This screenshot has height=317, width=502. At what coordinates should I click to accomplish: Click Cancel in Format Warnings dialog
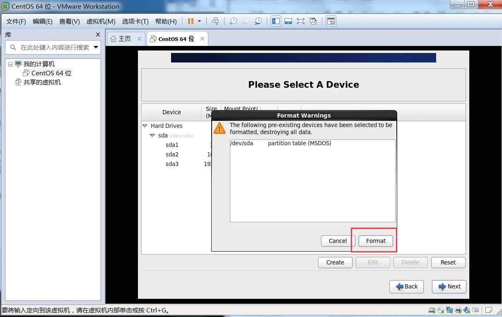pos(338,241)
